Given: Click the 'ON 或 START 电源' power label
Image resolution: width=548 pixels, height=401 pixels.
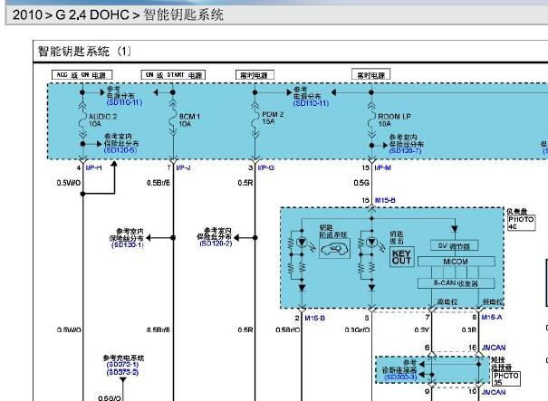Looking at the screenshot, I should [x=173, y=75].
